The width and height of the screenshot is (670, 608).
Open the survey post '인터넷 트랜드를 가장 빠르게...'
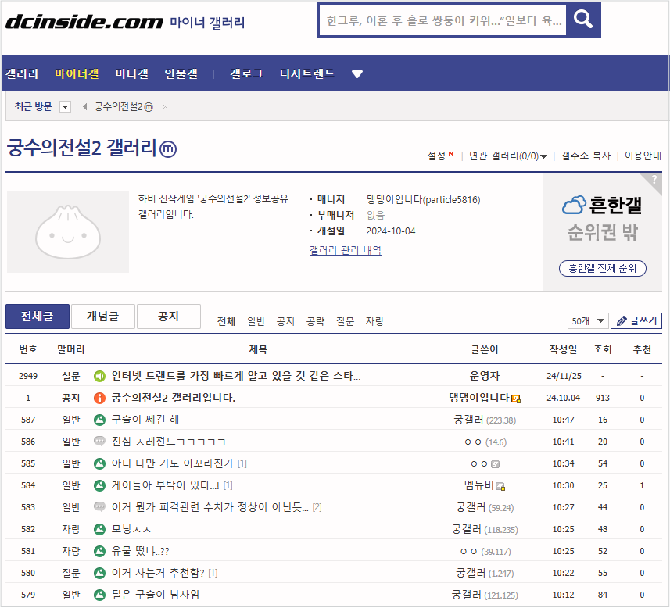coord(236,376)
